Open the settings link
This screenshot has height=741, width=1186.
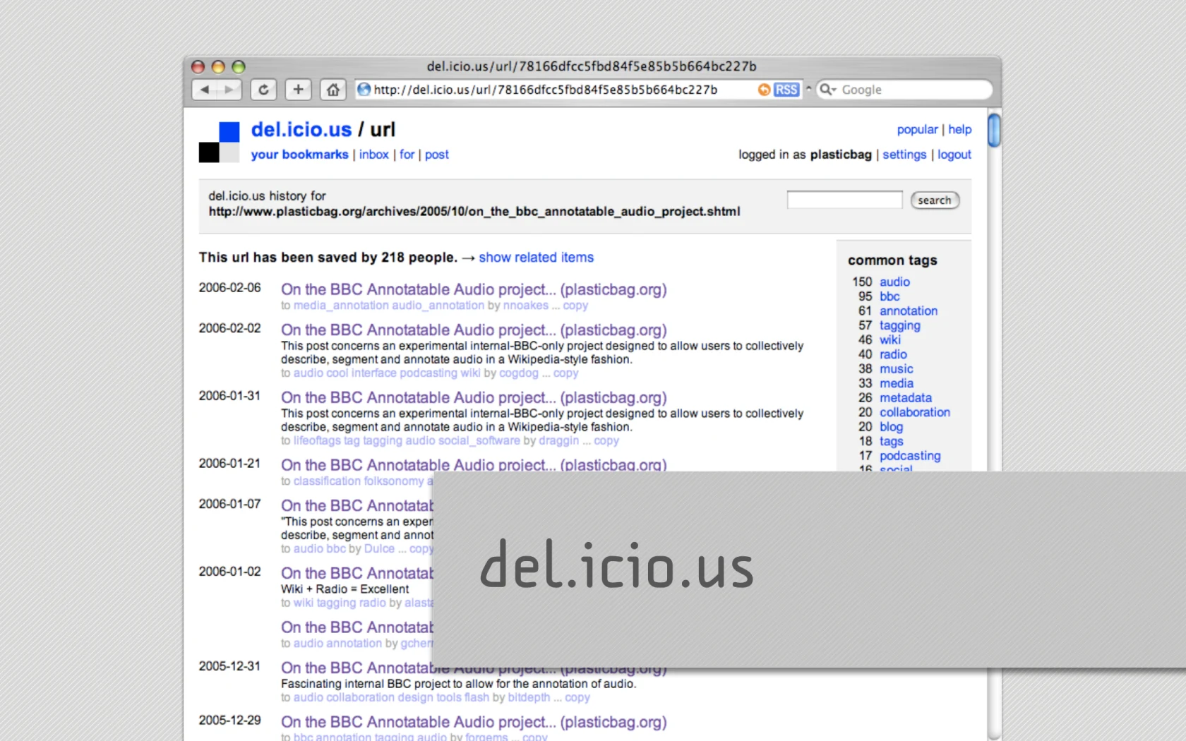[x=904, y=155]
